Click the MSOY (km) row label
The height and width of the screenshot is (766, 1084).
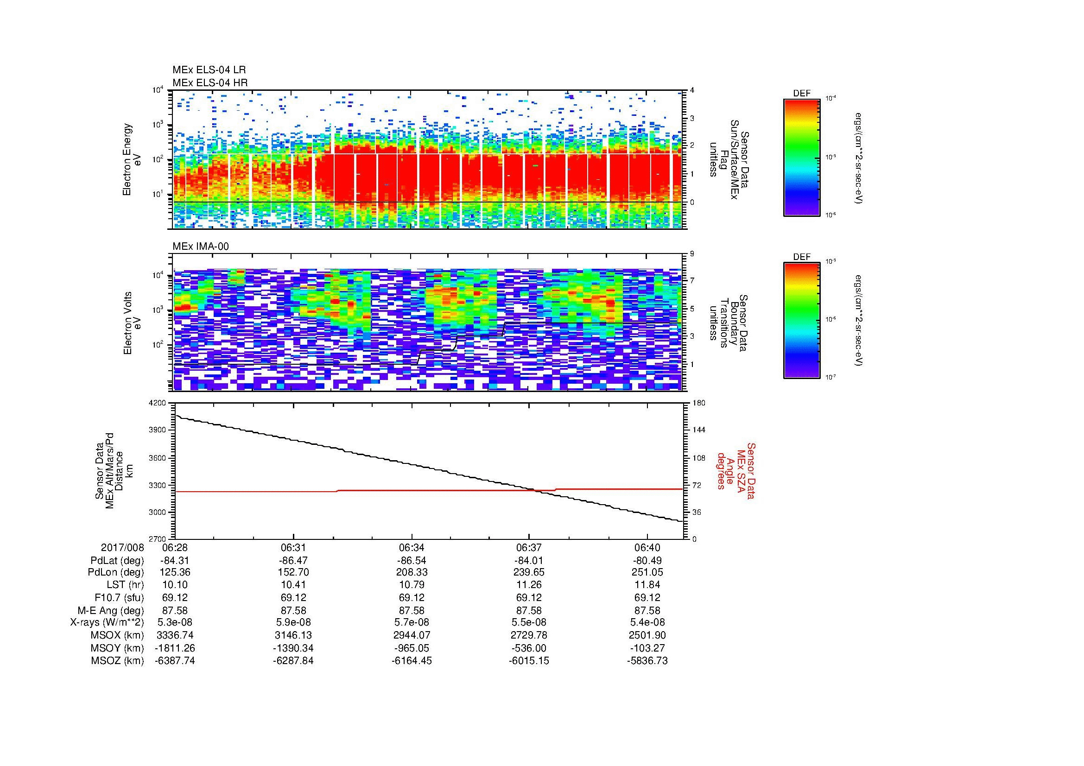click(118, 648)
